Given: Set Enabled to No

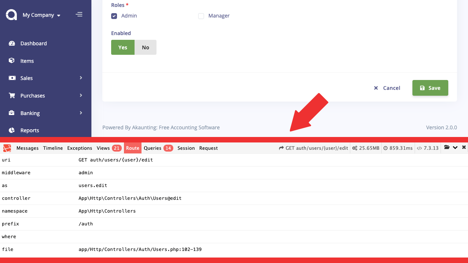Looking at the screenshot, I should coord(146,47).
